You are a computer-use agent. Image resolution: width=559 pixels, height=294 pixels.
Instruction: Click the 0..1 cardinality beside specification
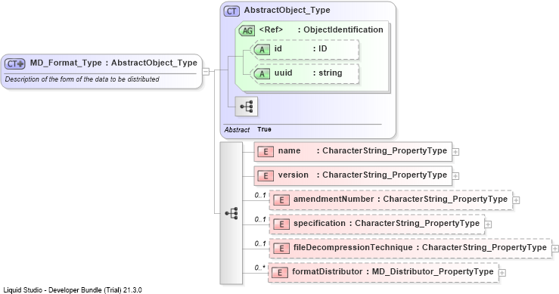(x=260, y=219)
